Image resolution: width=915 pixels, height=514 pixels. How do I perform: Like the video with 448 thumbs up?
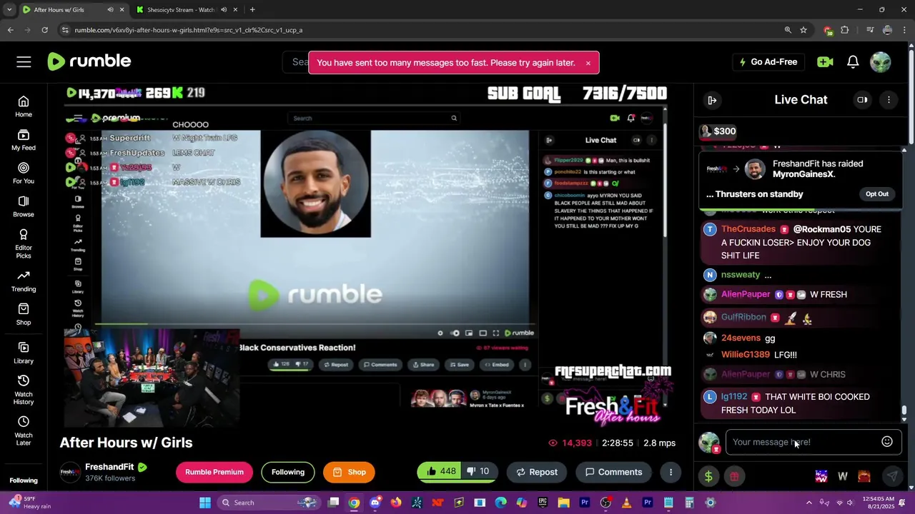(x=440, y=472)
